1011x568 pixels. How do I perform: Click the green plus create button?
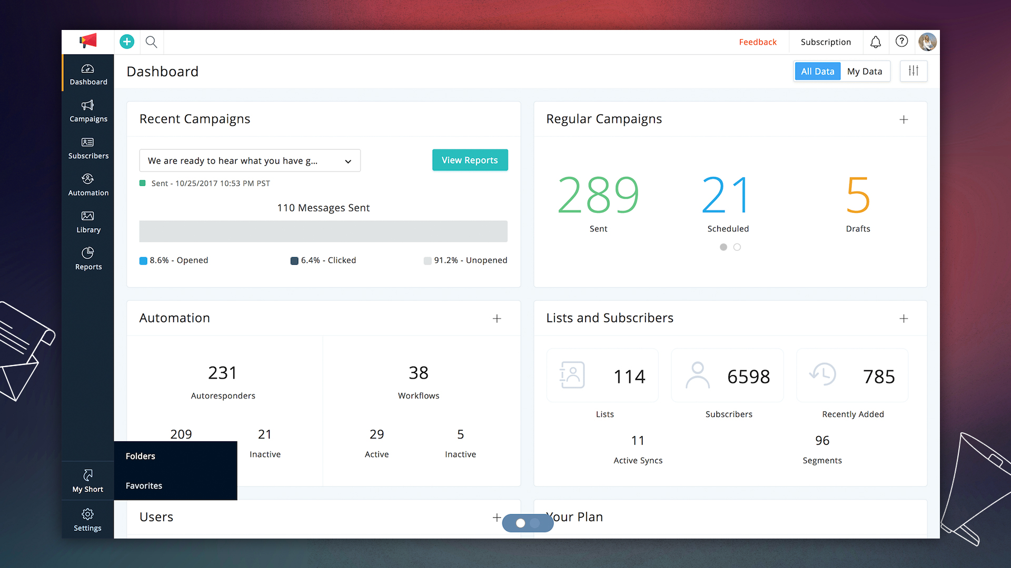click(127, 42)
